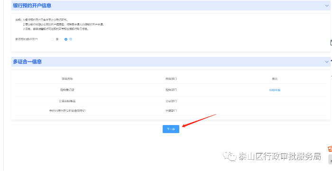Click the 事项名称 column header
This screenshot has width=332, height=171.
(67, 79)
